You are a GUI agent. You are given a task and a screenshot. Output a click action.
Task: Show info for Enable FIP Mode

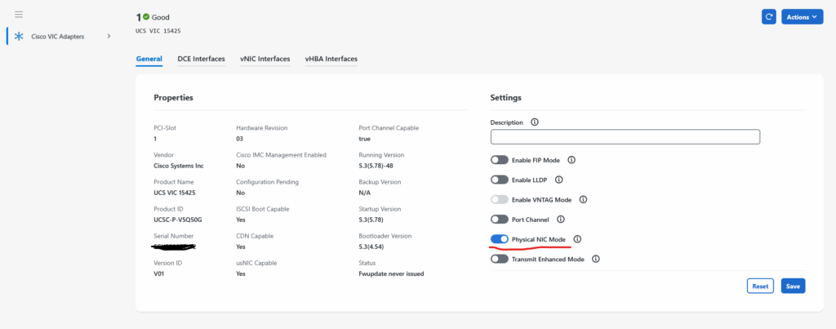[571, 160]
